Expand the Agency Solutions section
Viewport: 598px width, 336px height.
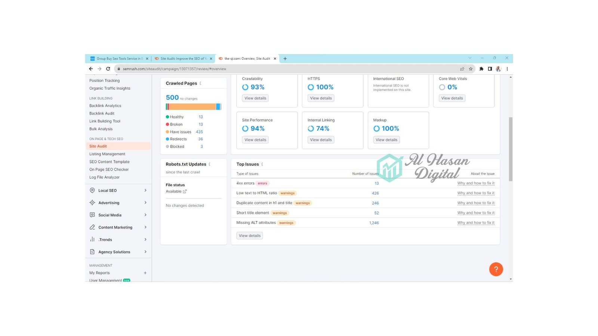click(x=145, y=252)
